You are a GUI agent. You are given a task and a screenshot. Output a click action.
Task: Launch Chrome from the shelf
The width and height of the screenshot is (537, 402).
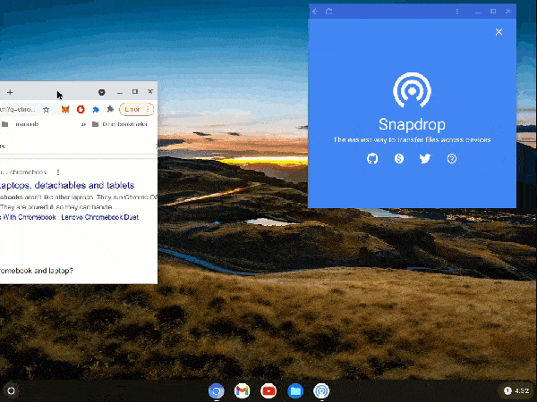216,390
